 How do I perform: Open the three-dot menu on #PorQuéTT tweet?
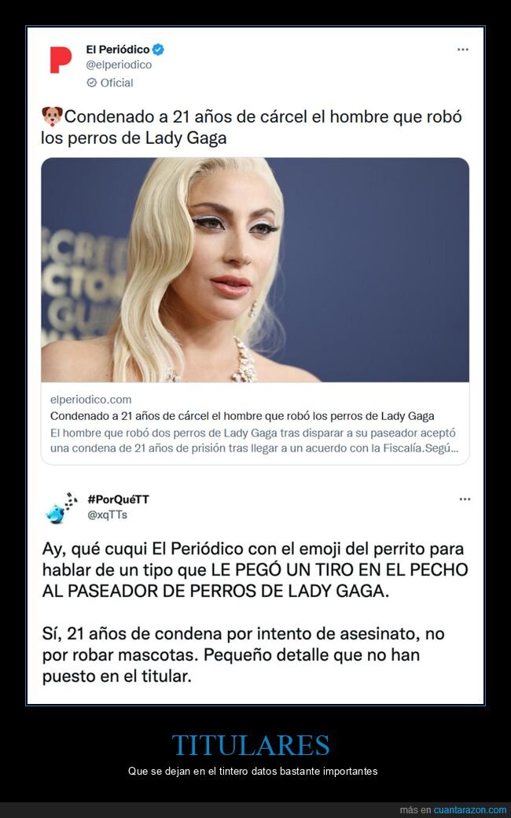pos(465,499)
